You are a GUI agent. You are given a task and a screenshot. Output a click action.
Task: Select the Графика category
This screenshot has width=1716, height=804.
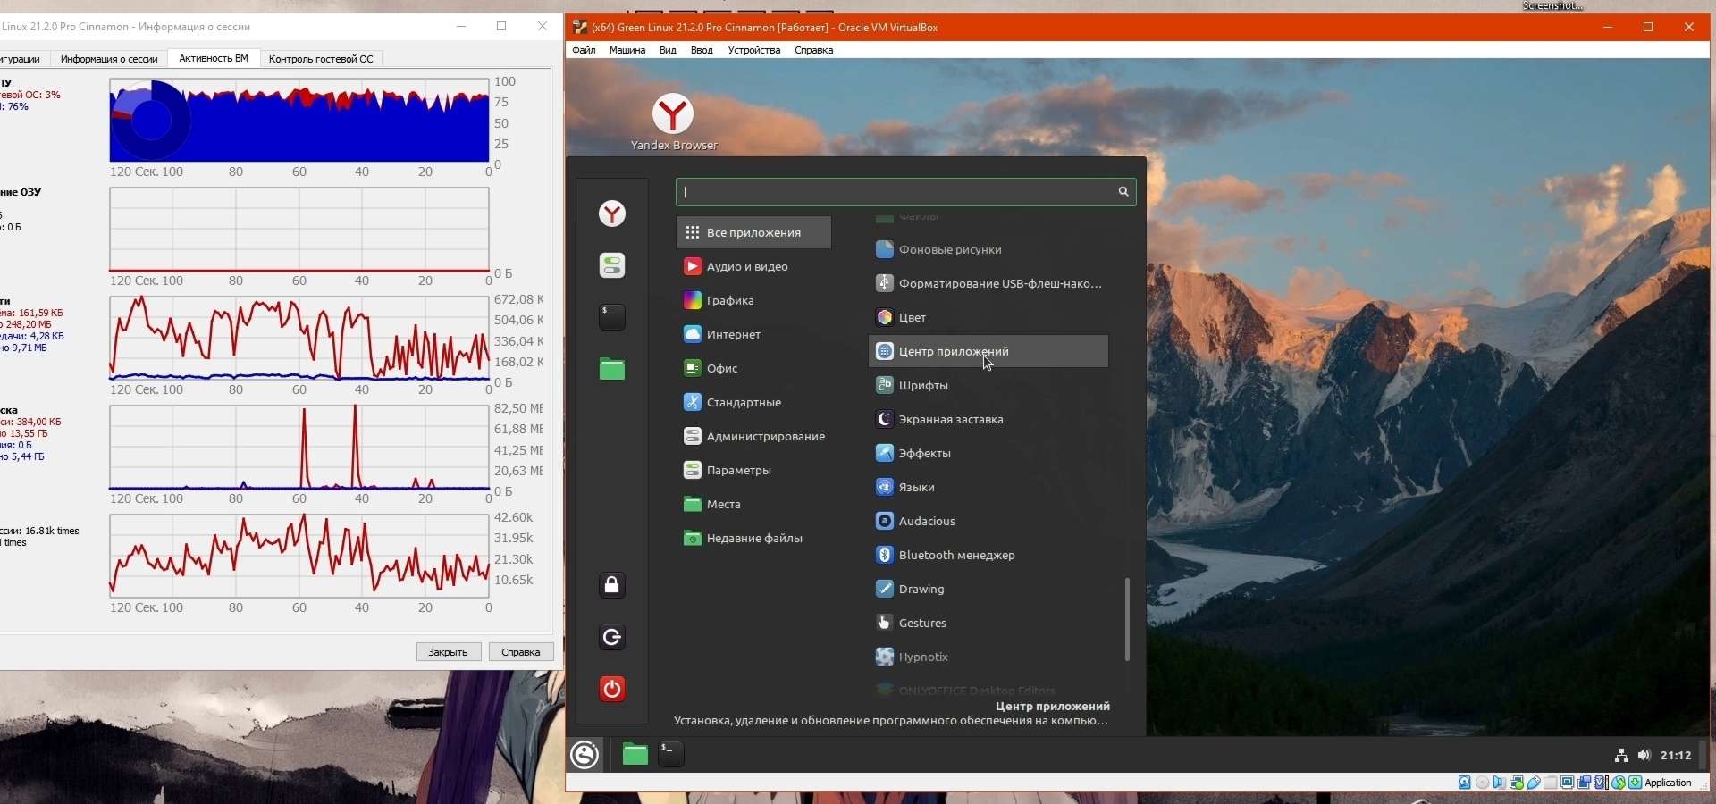click(x=753, y=300)
